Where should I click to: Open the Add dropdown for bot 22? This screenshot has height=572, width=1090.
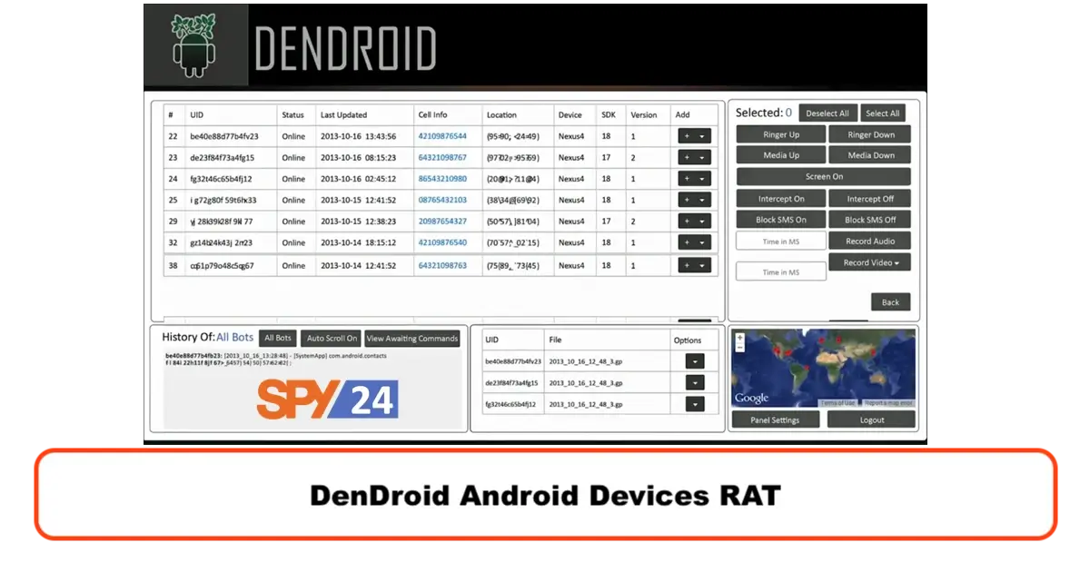[x=694, y=136]
